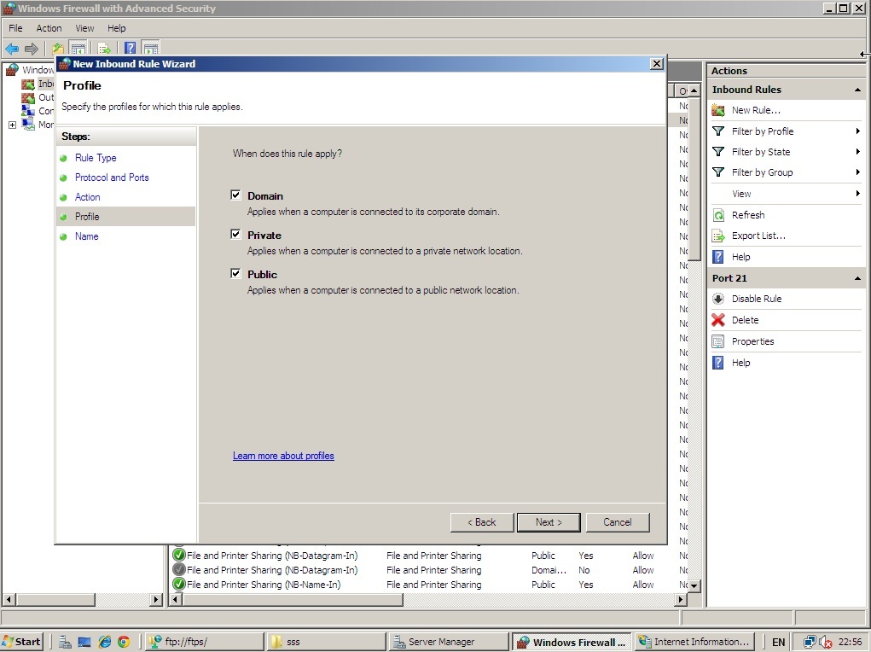Cancel the New Inbound Rule Wizard

click(617, 522)
